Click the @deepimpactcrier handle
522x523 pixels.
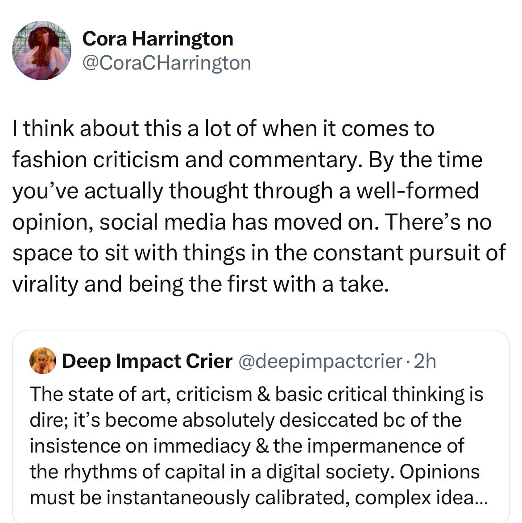pos(321,361)
